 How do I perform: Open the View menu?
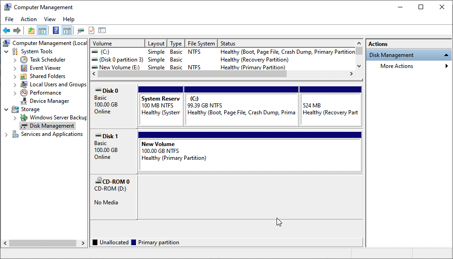(50, 19)
